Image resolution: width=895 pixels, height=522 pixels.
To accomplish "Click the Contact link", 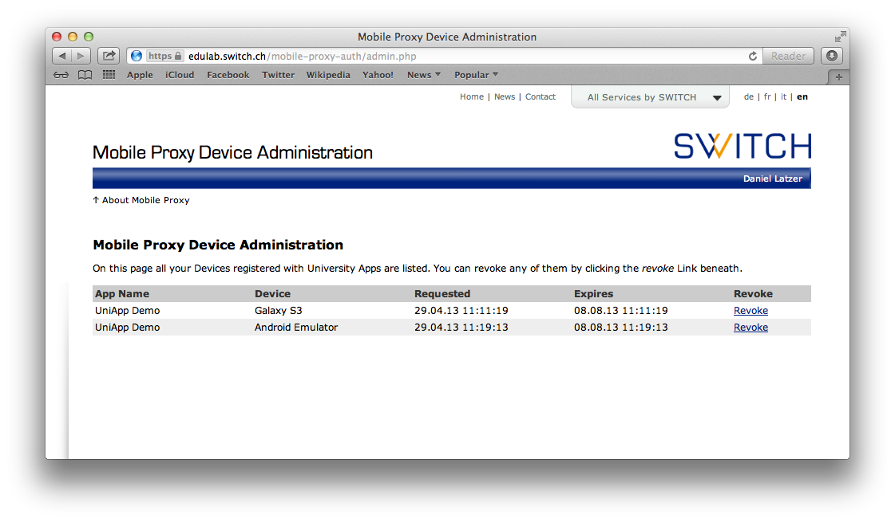I will [540, 97].
